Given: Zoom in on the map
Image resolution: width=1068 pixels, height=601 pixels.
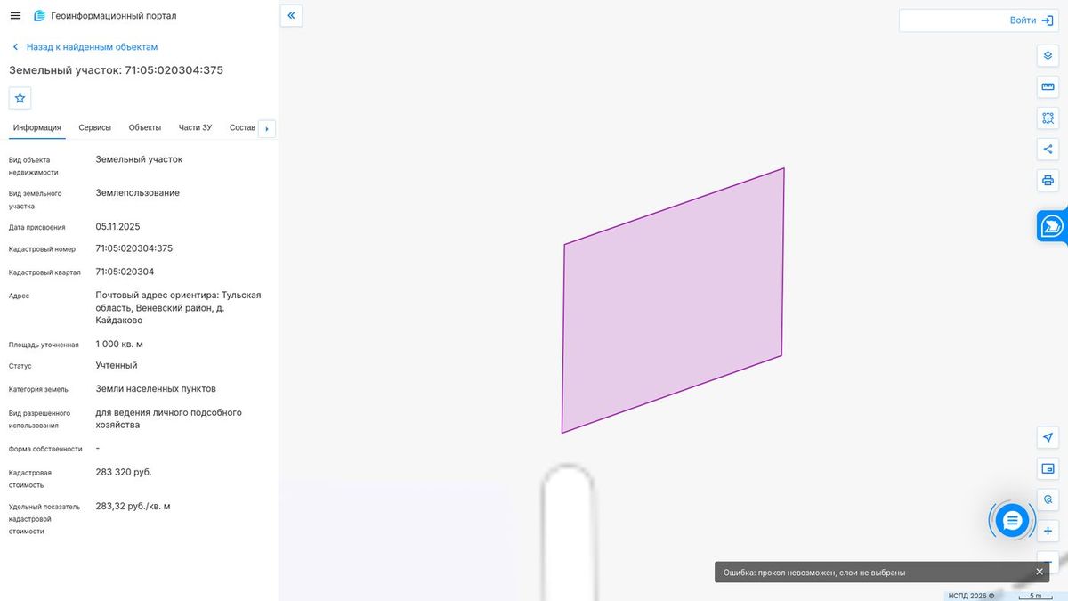Looking at the screenshot, I should click(1048, 532).
